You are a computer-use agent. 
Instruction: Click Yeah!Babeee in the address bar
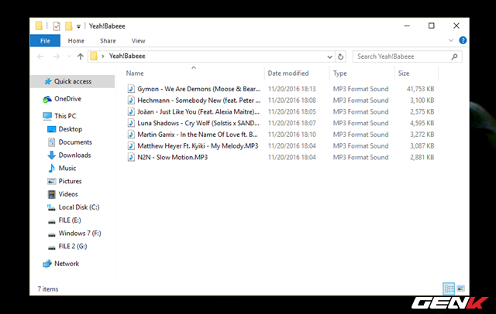click(x=127, y=56)
